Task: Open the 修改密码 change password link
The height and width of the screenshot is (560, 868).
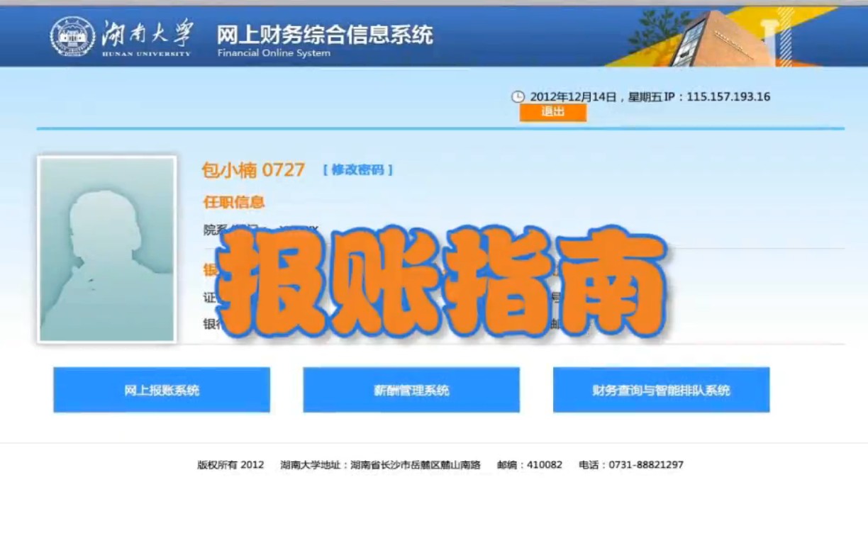Action: pyautogui.click(x=357, y=170)
